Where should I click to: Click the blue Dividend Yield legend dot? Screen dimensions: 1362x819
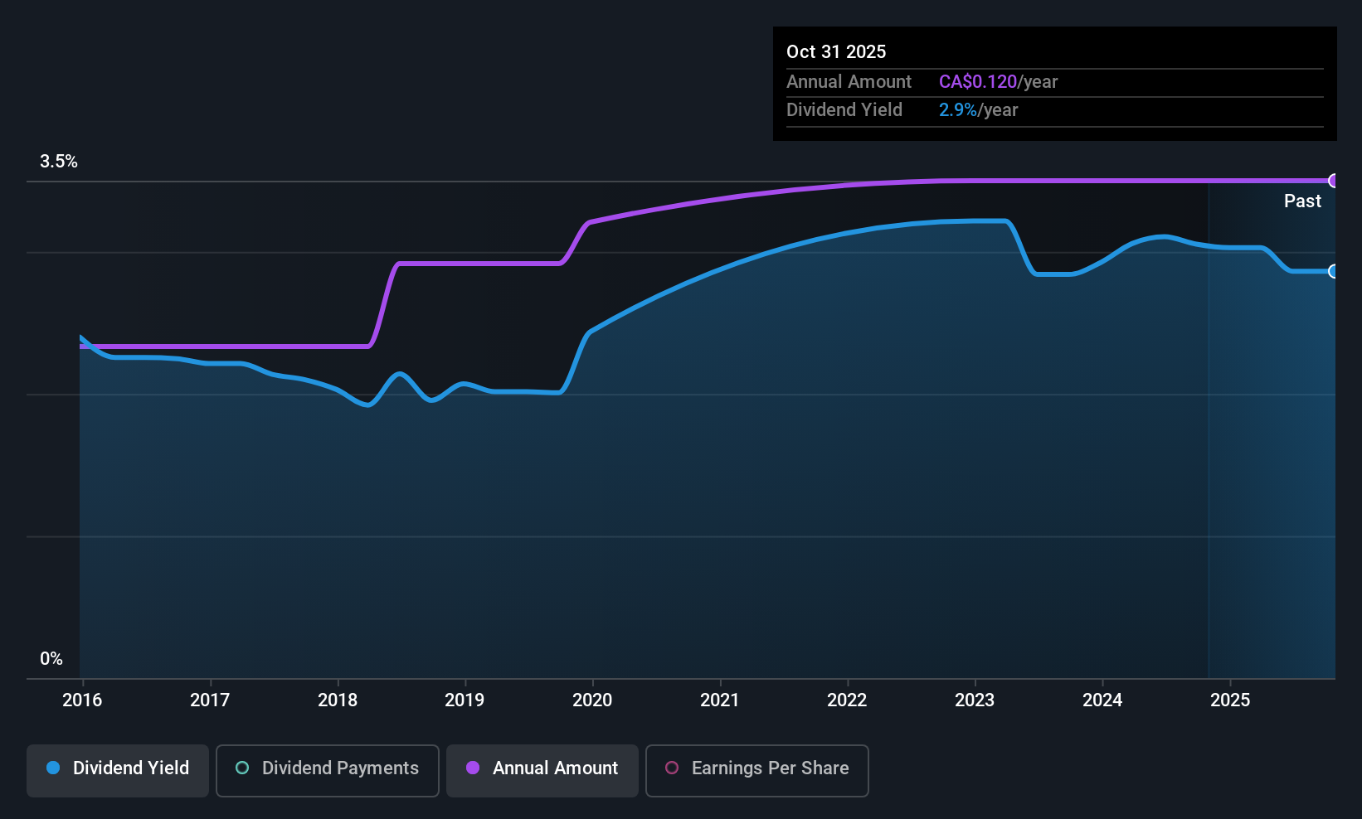click(x=53, y=768)
